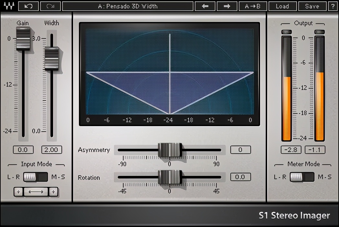
Task: Click the 'Asymmetry' label
Action: 94,150
